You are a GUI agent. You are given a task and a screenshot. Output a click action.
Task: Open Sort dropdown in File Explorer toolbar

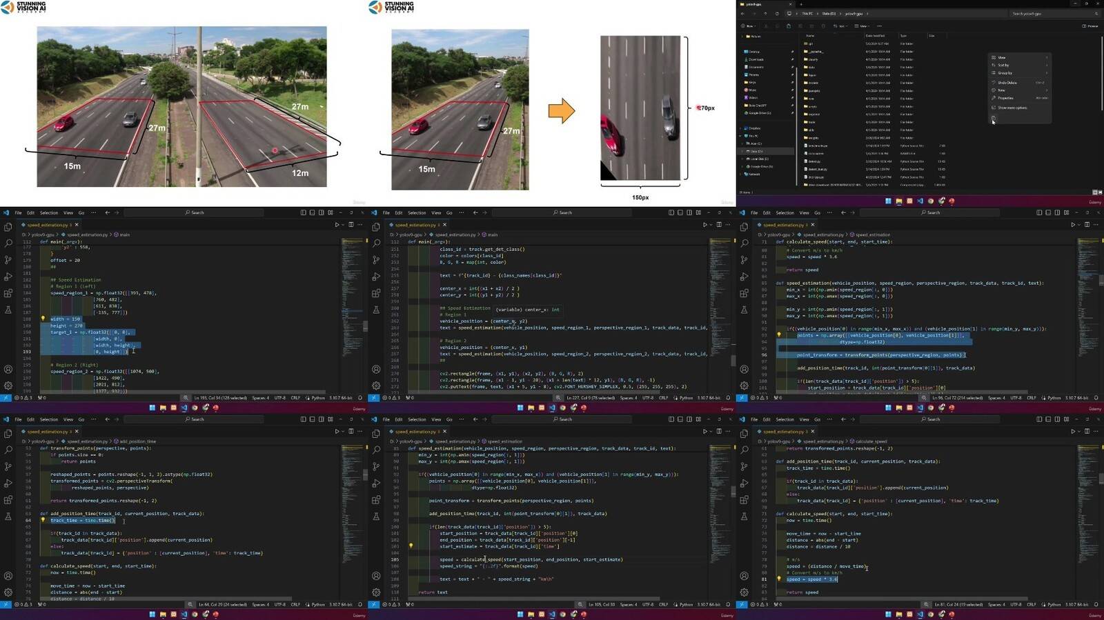pyautogui.click(x=840, y=26)
